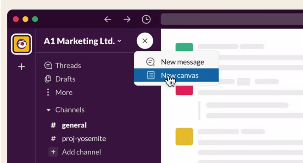This screenshot has width=303, height=163.
Task: Click the New message speech bubble icon
Action: (150, 62)
